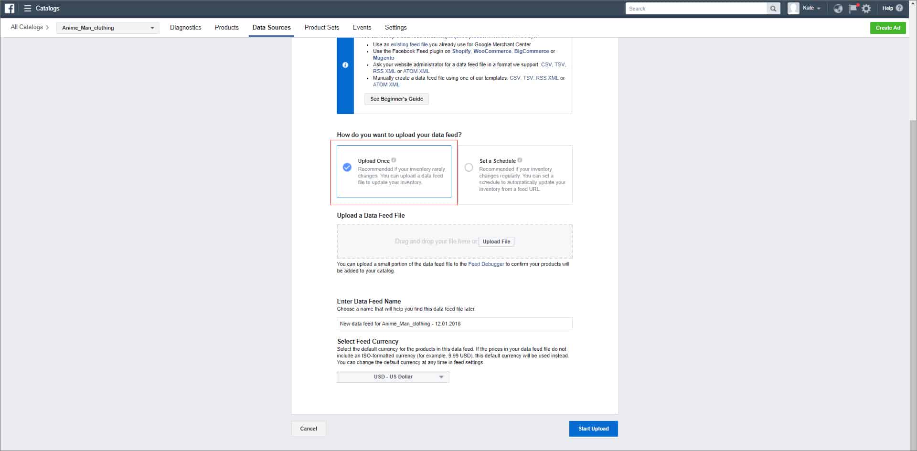Switch to the Product Sets tab
The image size is (917, 451).
tap(321, 27)
